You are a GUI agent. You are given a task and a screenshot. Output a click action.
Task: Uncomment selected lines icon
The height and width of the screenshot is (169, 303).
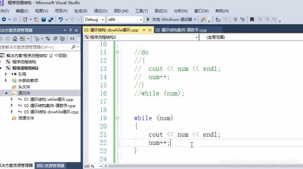[242, 19]
